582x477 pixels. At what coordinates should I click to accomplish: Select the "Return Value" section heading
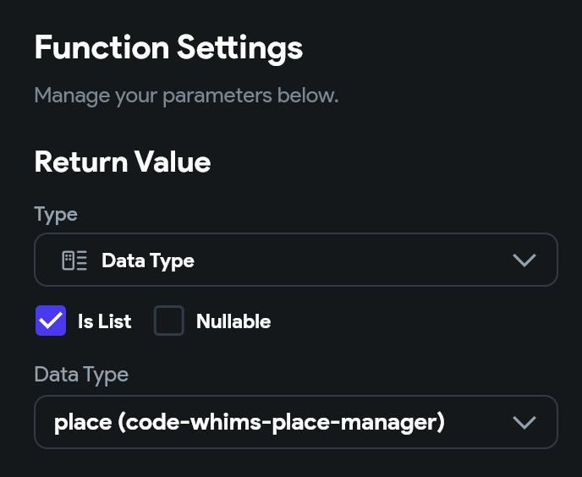(123, 162)
